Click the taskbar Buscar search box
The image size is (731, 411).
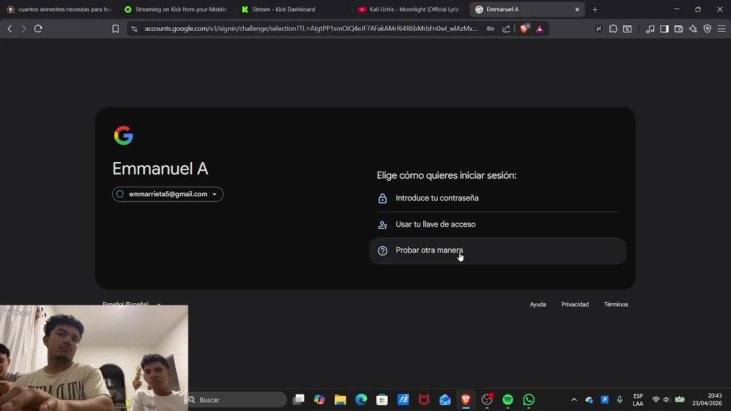click(x=237, y=400)
